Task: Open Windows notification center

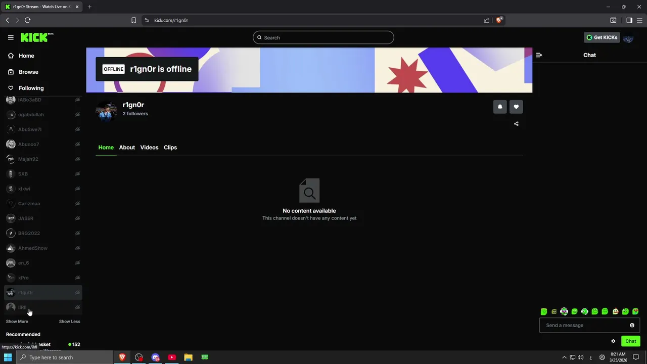Action: tap(636, 357)
